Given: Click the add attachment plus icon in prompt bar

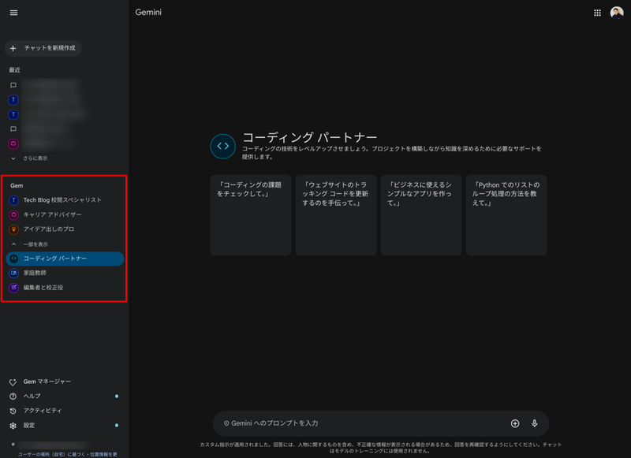Looking at the screenshot, I should point(515,423).
